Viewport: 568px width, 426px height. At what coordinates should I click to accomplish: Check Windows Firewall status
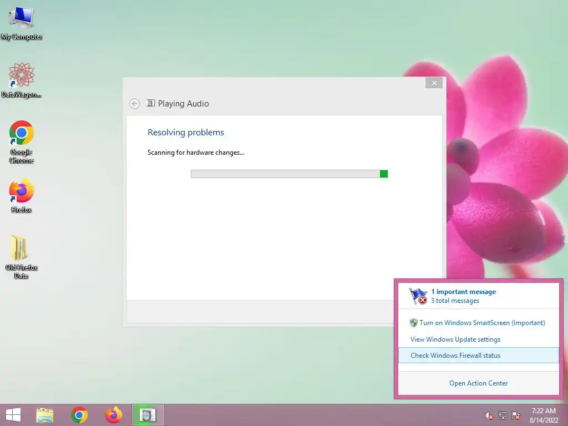click(x=479, y=356)
